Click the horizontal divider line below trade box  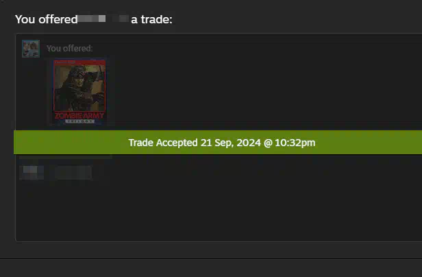click(x=211, y=259)
